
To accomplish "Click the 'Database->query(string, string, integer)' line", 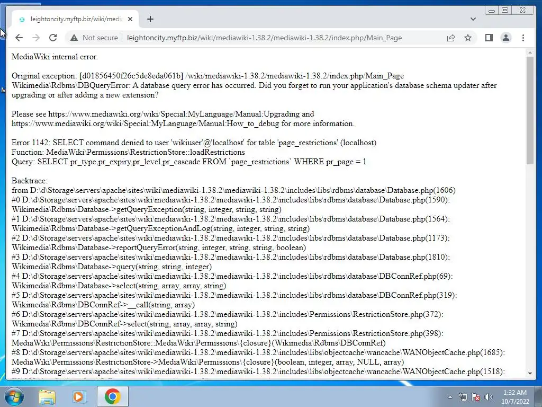I will click(x=112, y=267).
